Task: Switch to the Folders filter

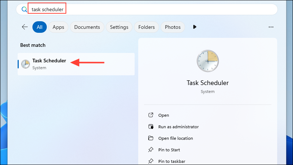Action: [146, 27]
